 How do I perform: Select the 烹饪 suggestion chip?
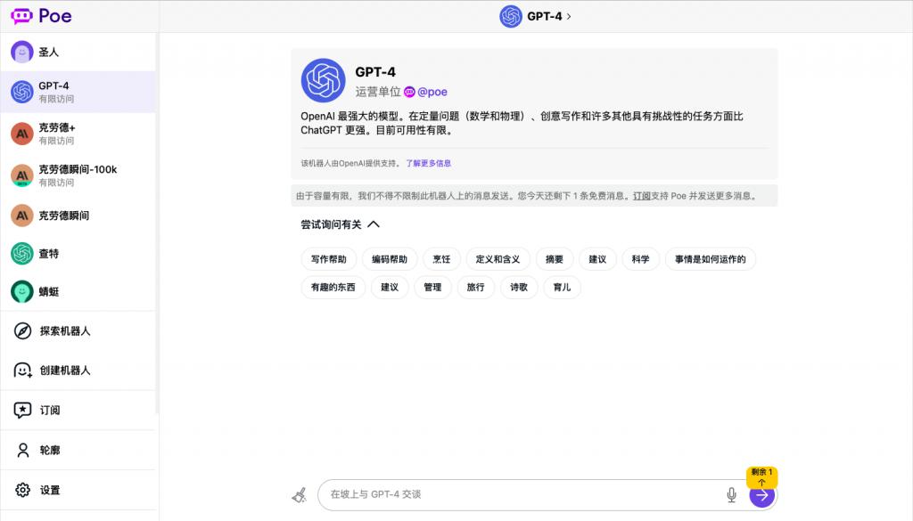pyautogui.click(x=441, y=259)
